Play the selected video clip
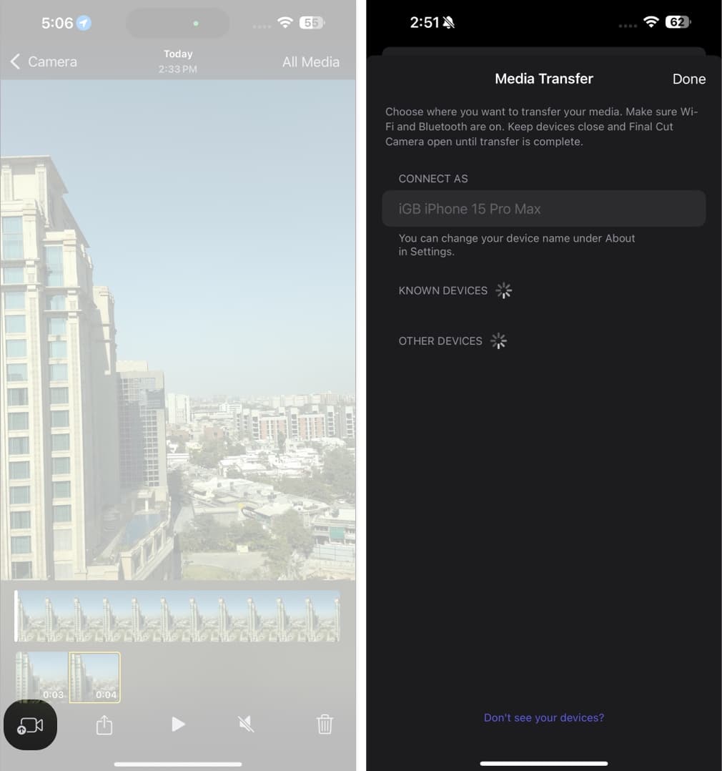 click(178, 725)
